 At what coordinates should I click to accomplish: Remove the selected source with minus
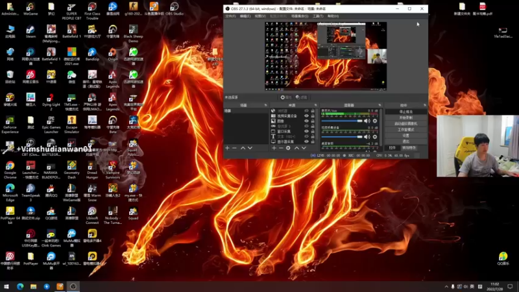click(281, 148)
